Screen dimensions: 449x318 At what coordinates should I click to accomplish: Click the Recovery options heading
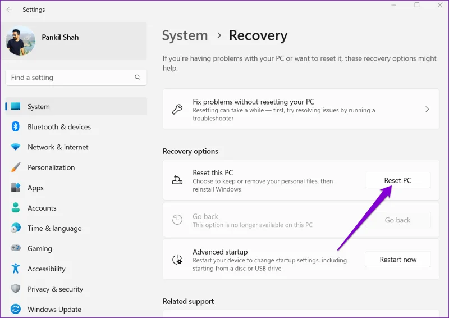point(190,151)
